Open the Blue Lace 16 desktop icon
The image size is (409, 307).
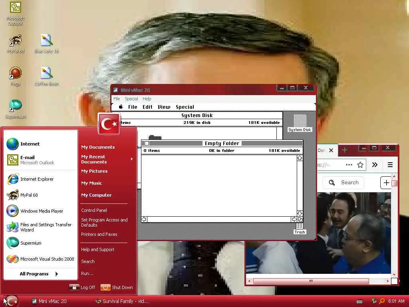tap(46, 44)
